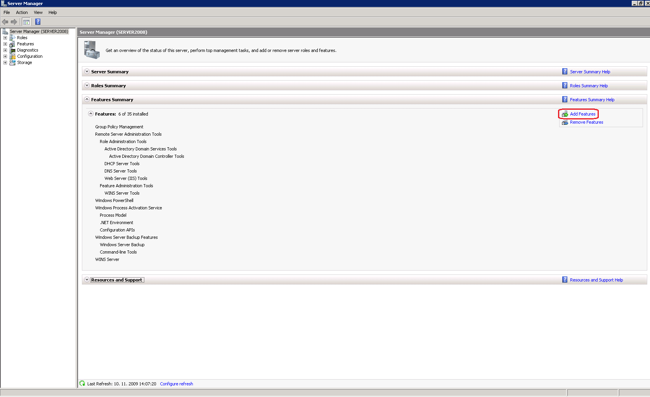Collapse the Features 6 of 35 installed list
This screenshot has height=397, width=650.
(x=91, y=114)
